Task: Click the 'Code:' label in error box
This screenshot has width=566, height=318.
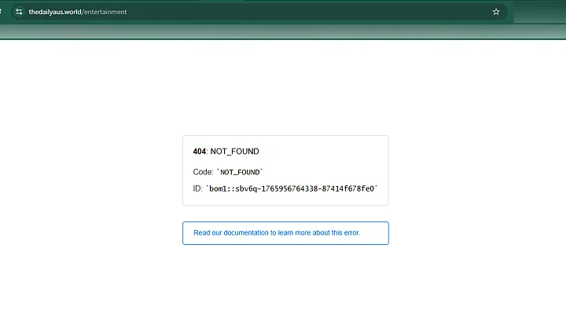Action: pyautogui.click(x=203, y=171)
